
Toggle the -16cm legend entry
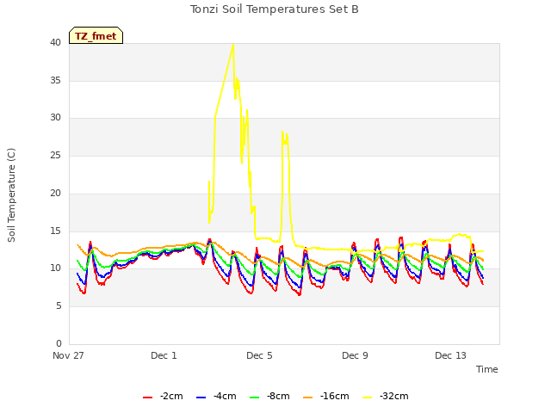[325, 397]
